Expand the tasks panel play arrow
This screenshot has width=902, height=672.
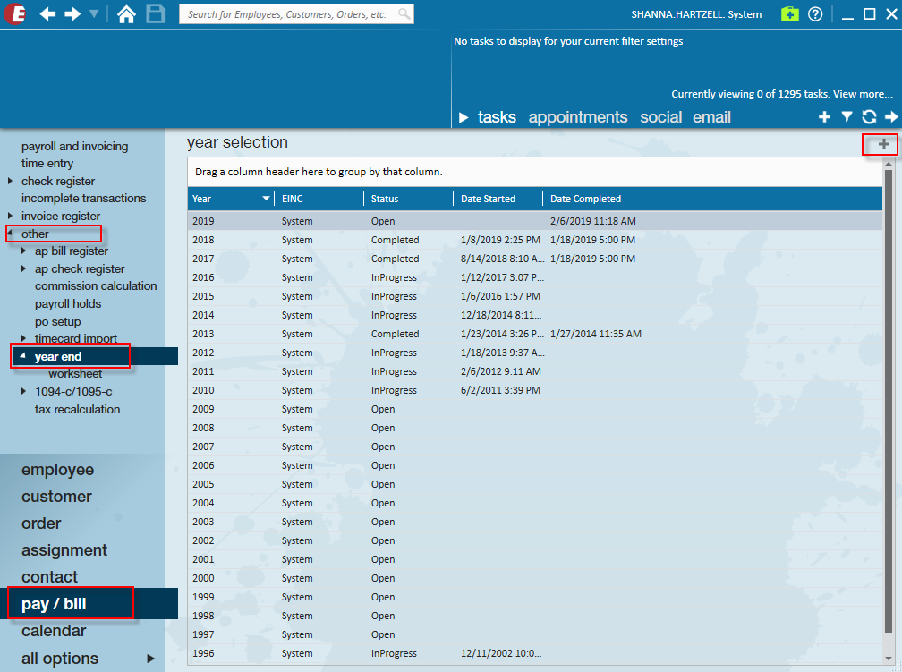pyautogui.click(x=464, y=117)
